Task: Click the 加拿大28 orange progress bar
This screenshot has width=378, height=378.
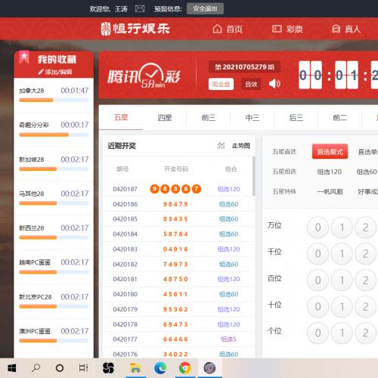Action: (x=36, y=100)
